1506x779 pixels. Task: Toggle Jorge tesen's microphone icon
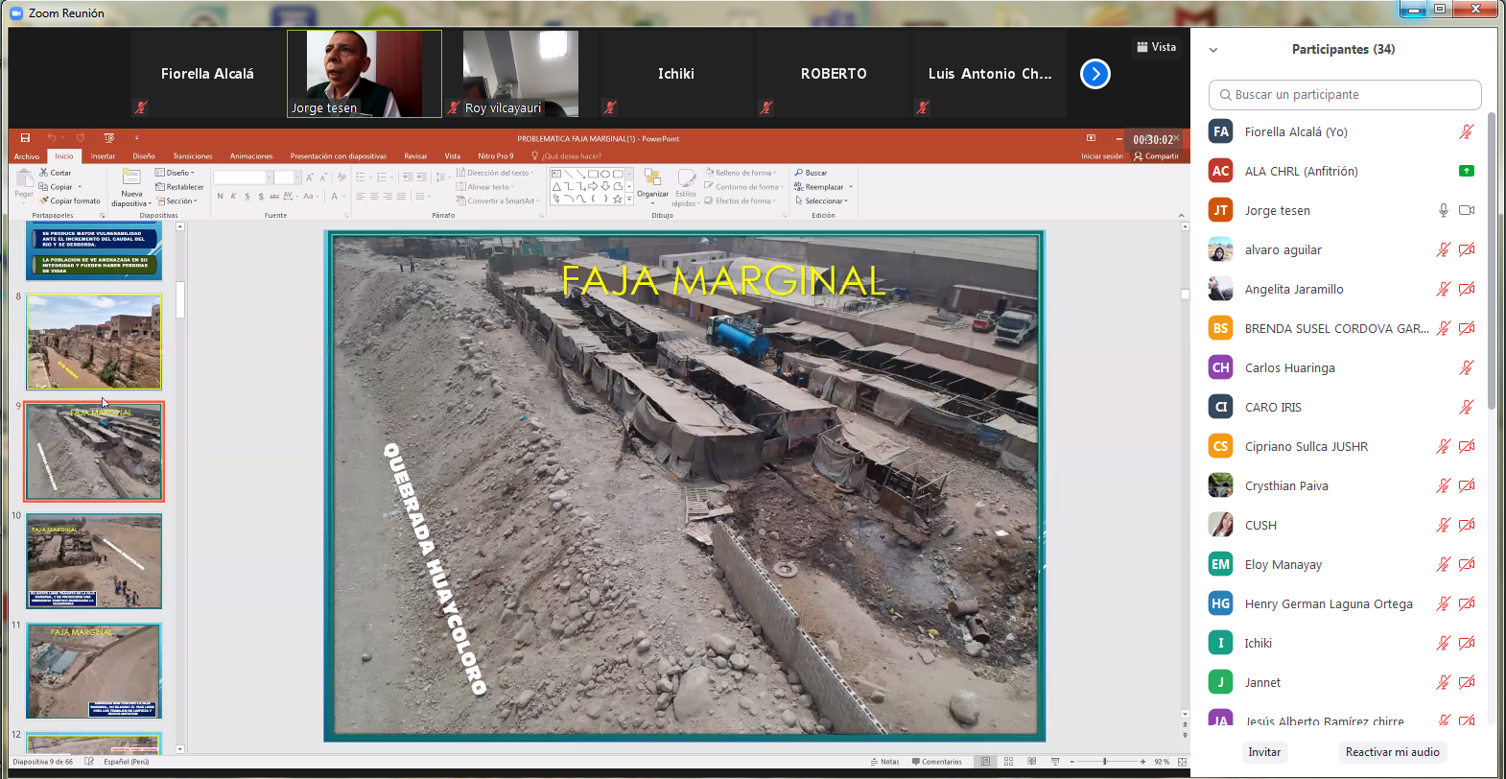(x=1443, y=210)
